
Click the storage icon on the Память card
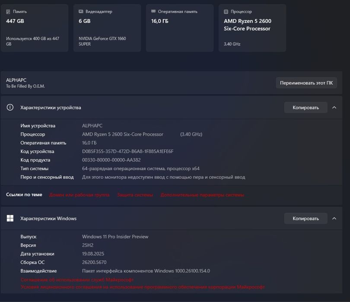(8, 12)
